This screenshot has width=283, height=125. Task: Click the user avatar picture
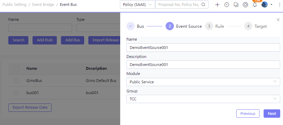(x=264, y=5)
